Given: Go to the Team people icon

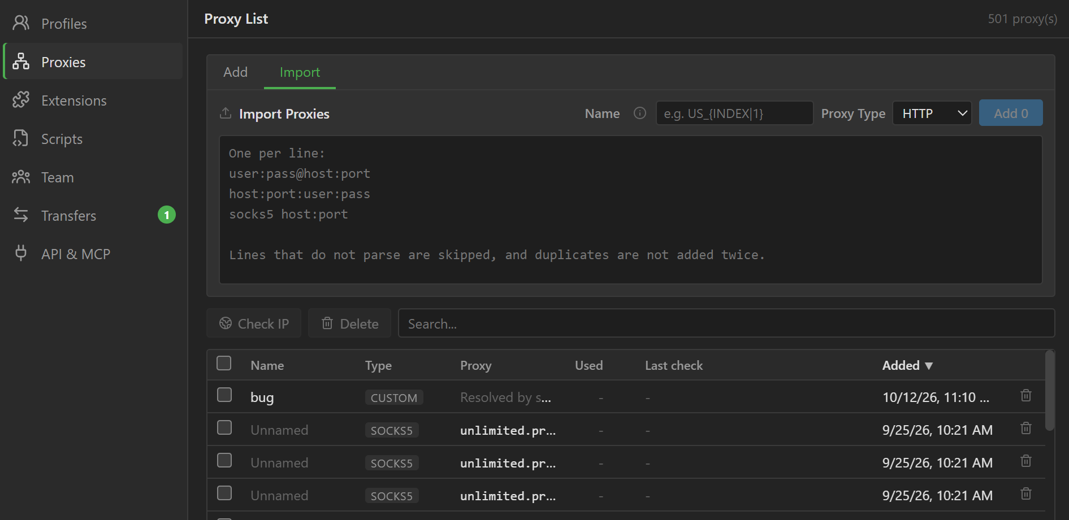Looking at the screenshot, I should (x=21, y=177).
